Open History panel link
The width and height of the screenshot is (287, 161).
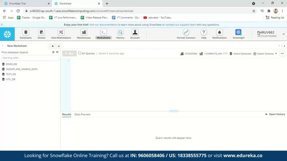pyautogui.click(x=275, y=114)
